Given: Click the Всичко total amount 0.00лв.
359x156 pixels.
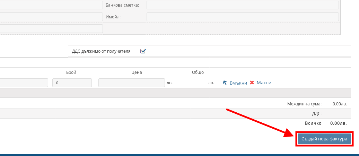Looking at the screenshot, I should click(x=338, y=123).
